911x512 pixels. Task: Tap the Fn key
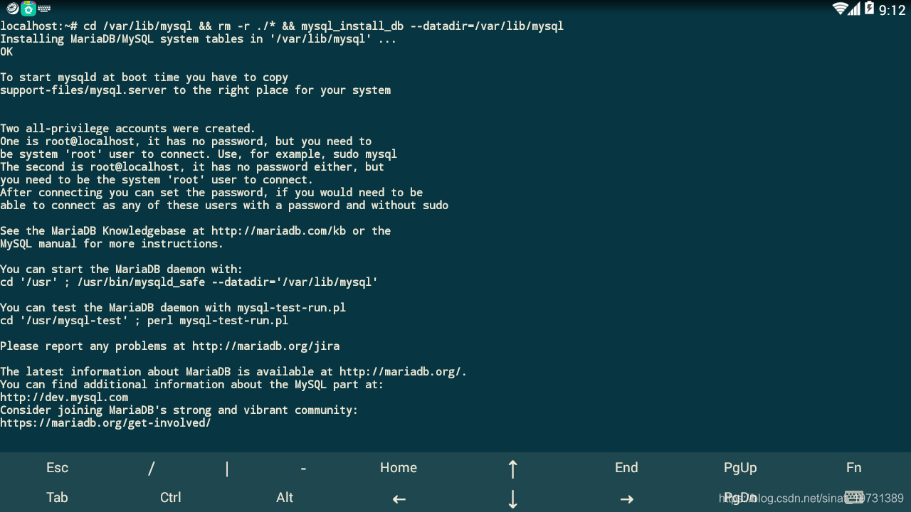point(854,468)
